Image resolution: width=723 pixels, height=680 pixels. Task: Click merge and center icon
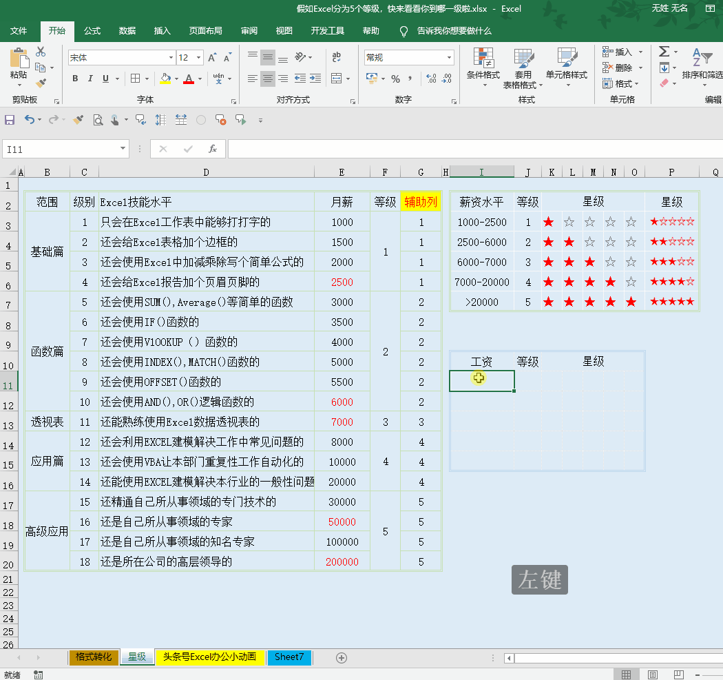tap(337, 79)
